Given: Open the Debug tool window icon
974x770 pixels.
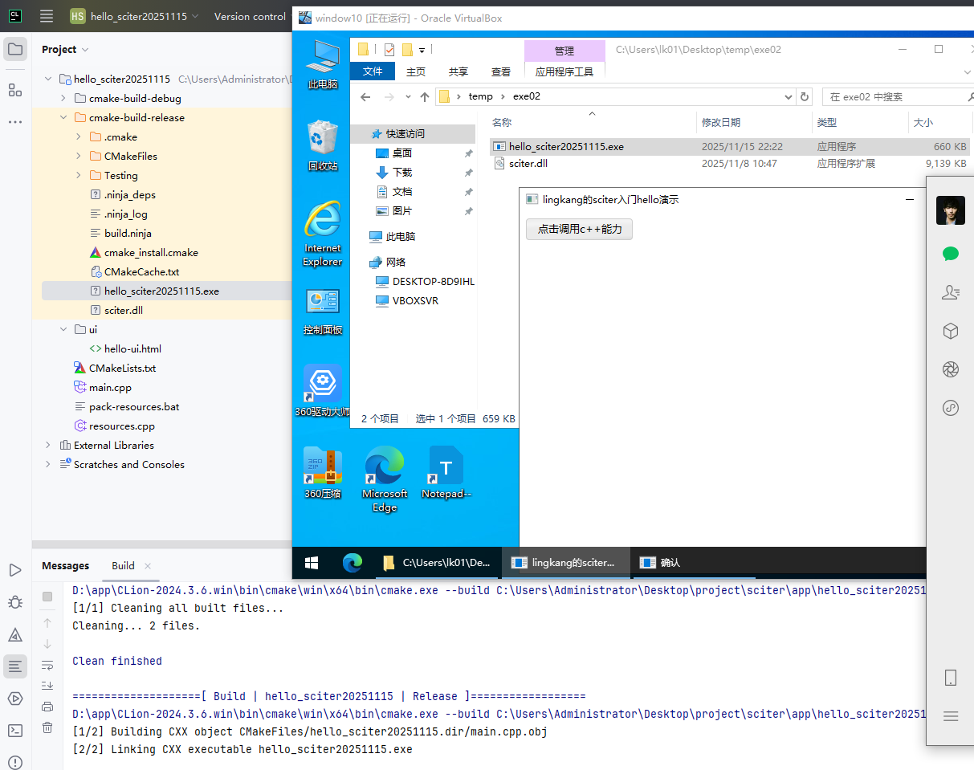Looking at the screenshot, I should 15,602.
